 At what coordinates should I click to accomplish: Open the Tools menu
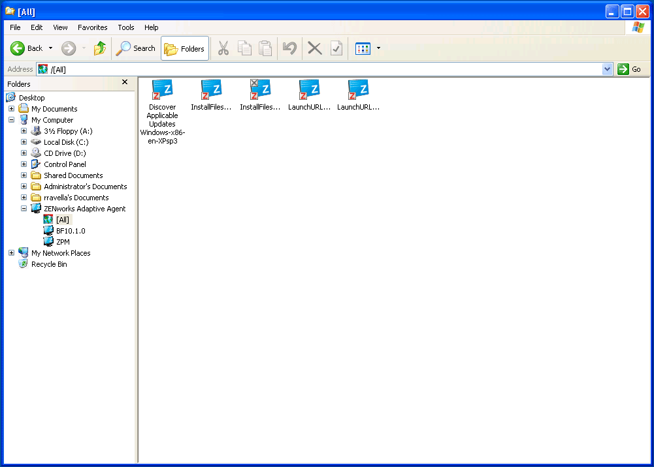click(x=126, y=27)
